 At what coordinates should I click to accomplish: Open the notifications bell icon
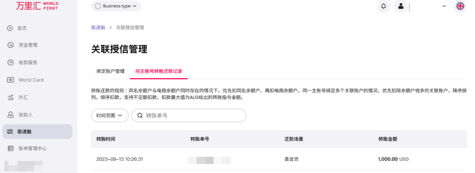[x=383, y=6]
